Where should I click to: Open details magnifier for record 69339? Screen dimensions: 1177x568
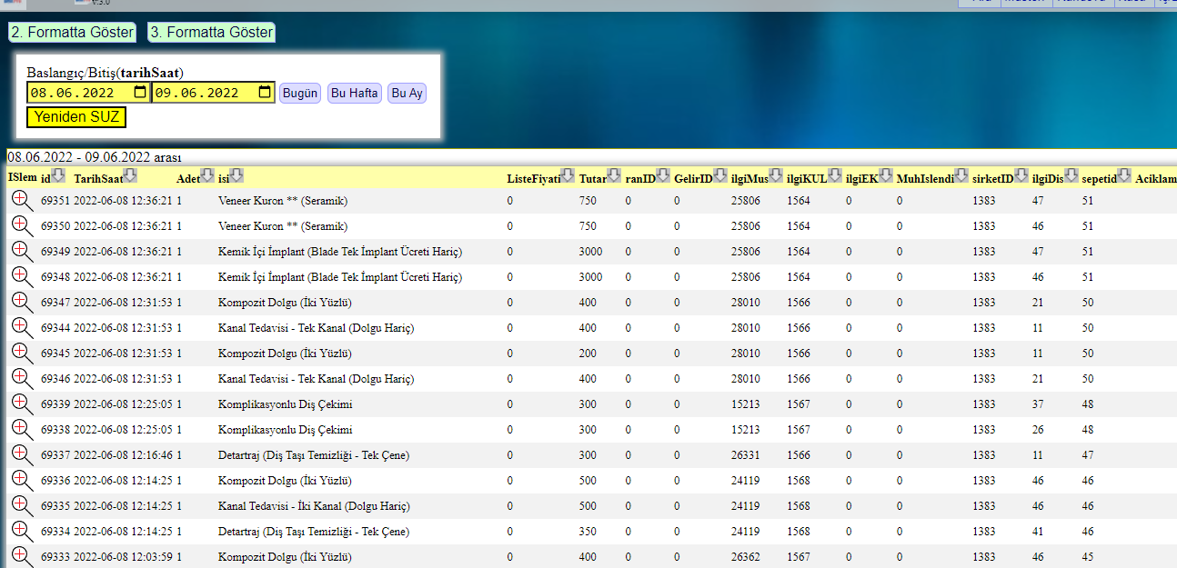click(x=21, y=403)
